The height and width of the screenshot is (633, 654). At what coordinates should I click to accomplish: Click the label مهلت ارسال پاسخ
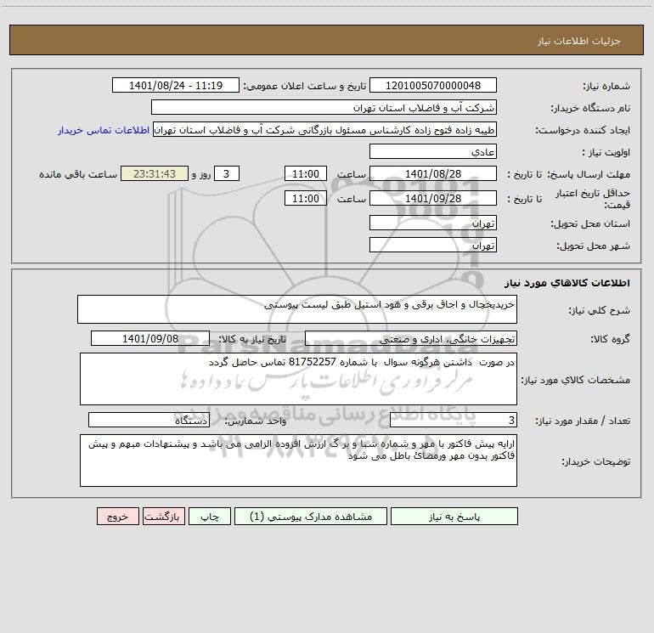pyautogui.click(x=589, y=174)
